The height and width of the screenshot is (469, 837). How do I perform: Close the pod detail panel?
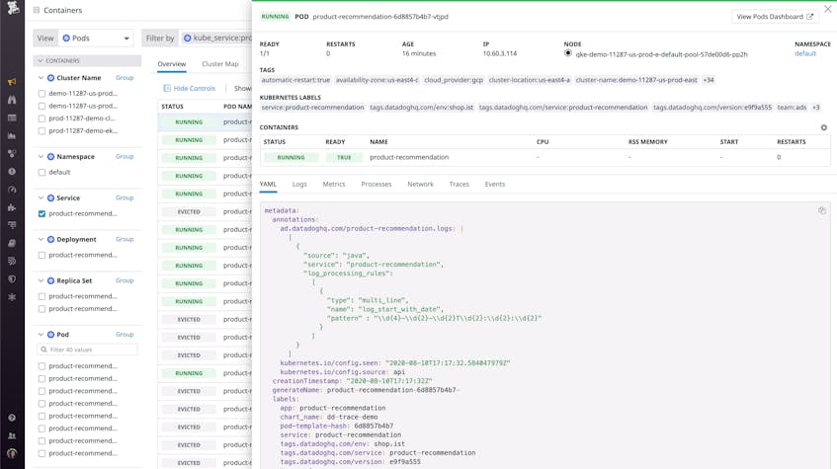pos(828,9)
